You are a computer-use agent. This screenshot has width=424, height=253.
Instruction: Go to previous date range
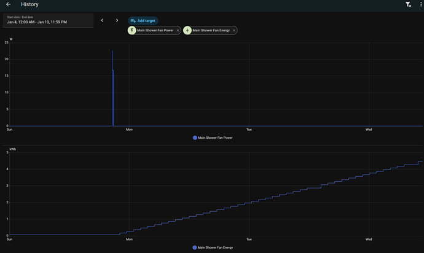[102, 20]
